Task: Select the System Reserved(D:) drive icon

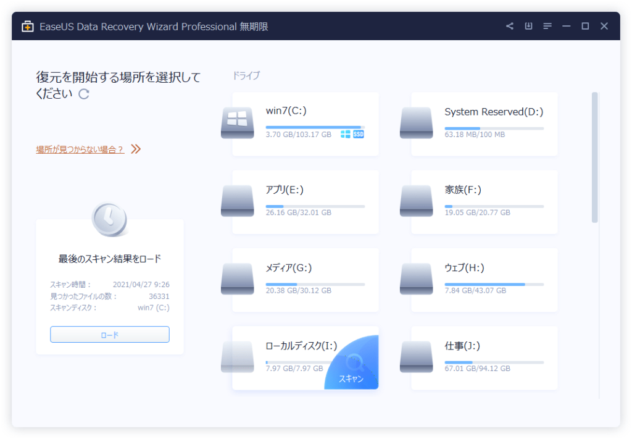Action: coord(417,122)
